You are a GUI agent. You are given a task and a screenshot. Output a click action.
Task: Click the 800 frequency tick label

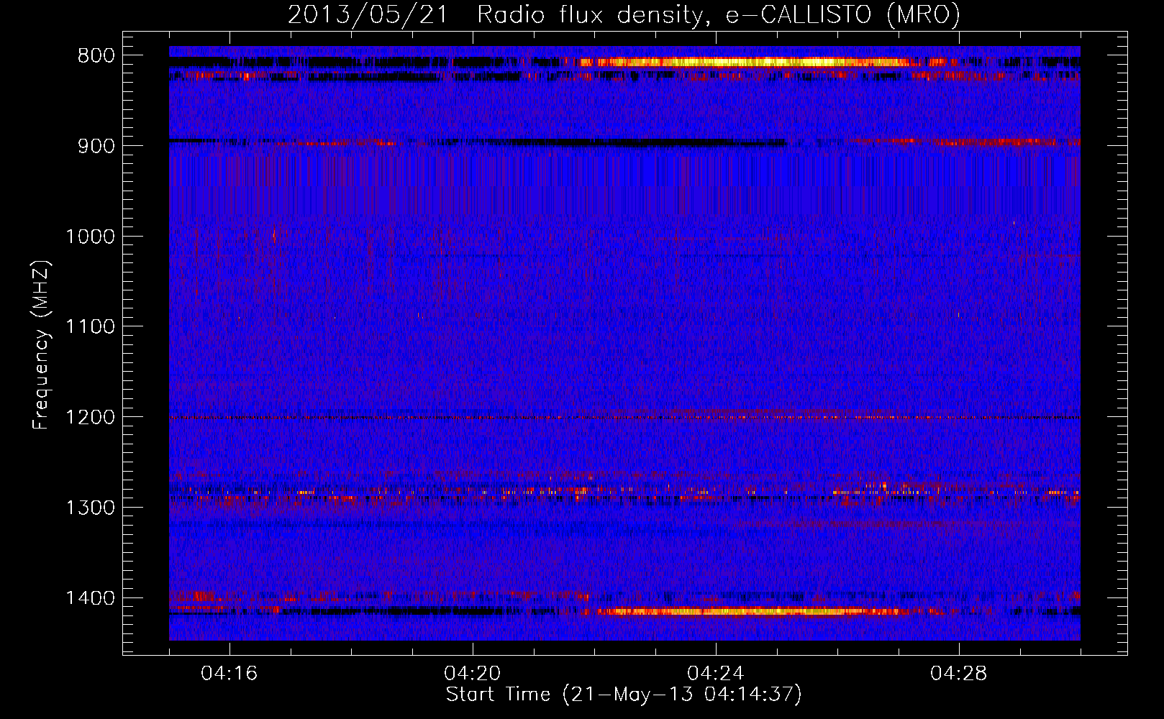(96, 56)
